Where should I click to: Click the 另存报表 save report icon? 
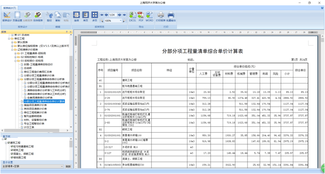click(x=38, y=17)
